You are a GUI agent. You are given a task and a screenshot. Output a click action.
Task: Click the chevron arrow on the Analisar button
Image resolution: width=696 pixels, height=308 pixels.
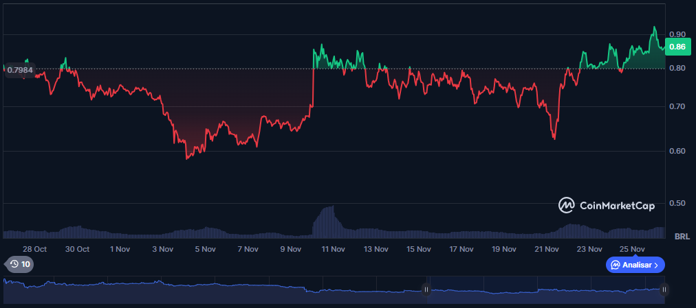656,265
